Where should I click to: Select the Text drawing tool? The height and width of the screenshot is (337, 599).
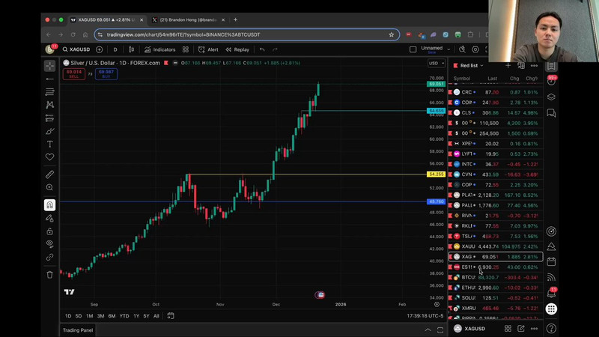[49, 144]
